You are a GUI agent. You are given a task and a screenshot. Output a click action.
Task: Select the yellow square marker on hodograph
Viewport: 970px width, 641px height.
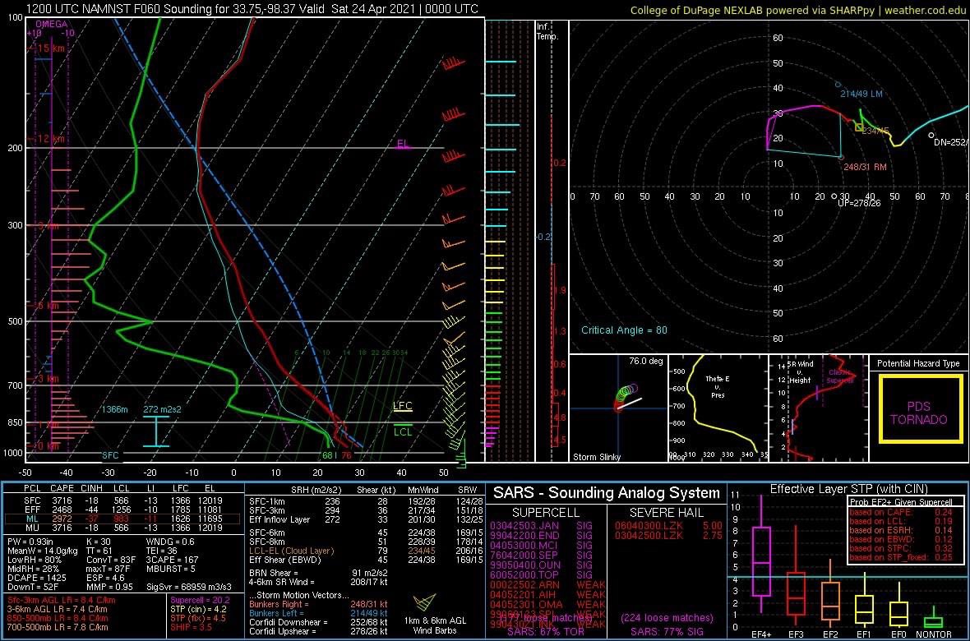point(859,127)
